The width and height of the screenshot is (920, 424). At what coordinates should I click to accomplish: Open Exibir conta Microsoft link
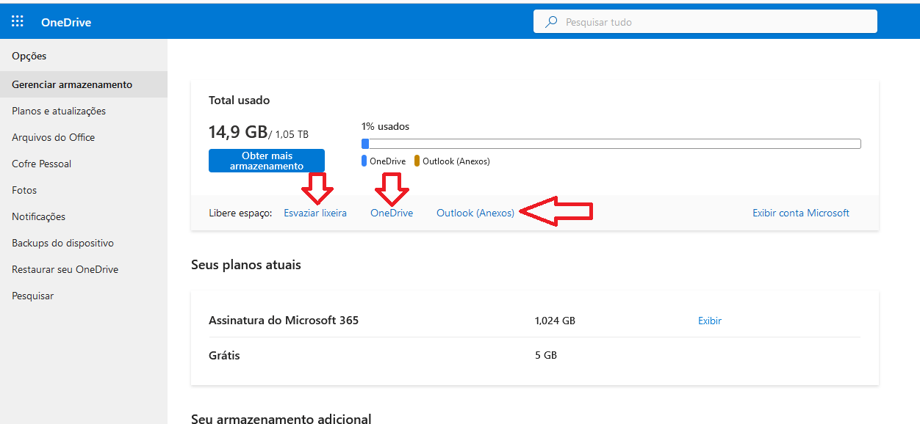(801, 213)
